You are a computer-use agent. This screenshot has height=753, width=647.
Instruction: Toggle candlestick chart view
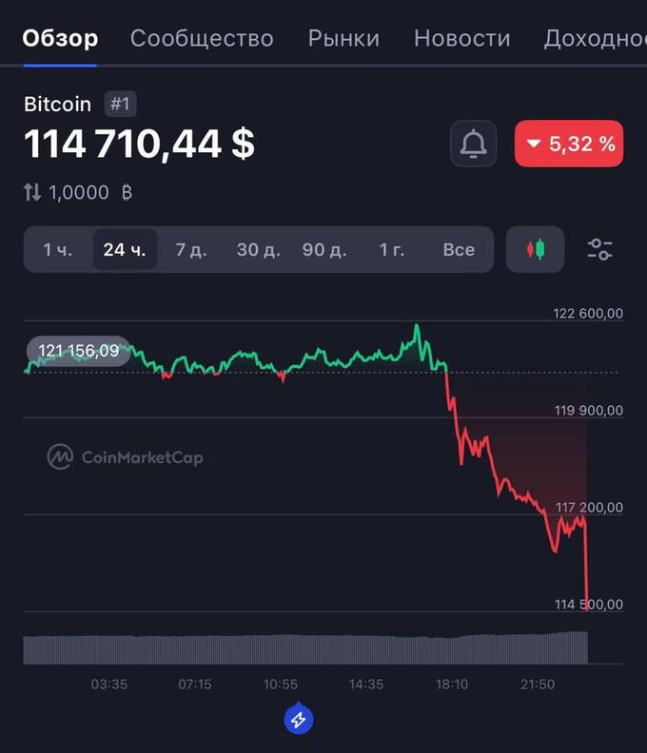click(536, 250)
